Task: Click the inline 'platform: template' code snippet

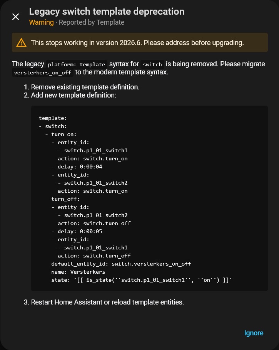Action: pyautogui.click(x=77, y=64)
